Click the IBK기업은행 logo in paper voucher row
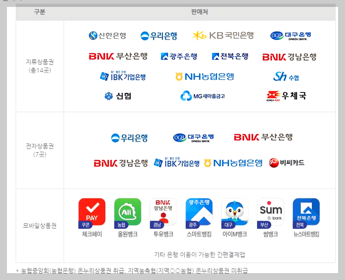Image resolution: width=345 pixels, height=280 pixels. [x=123, y=76]
